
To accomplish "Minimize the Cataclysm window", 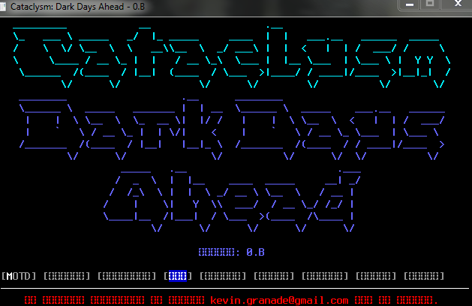I will pyautogui.click(x=410, y=4).
